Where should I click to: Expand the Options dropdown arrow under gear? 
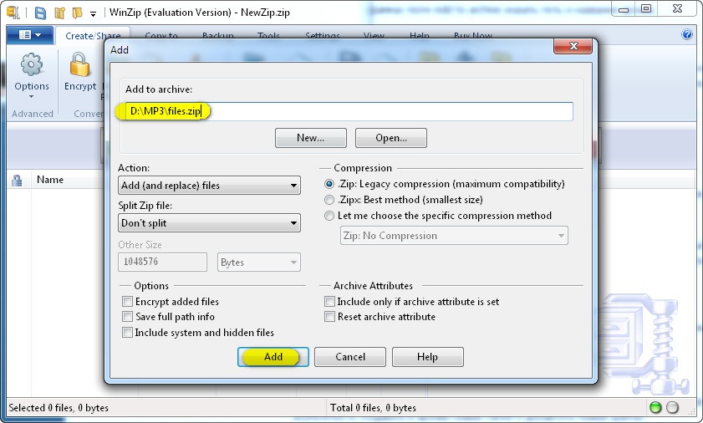tap(32, 96)
